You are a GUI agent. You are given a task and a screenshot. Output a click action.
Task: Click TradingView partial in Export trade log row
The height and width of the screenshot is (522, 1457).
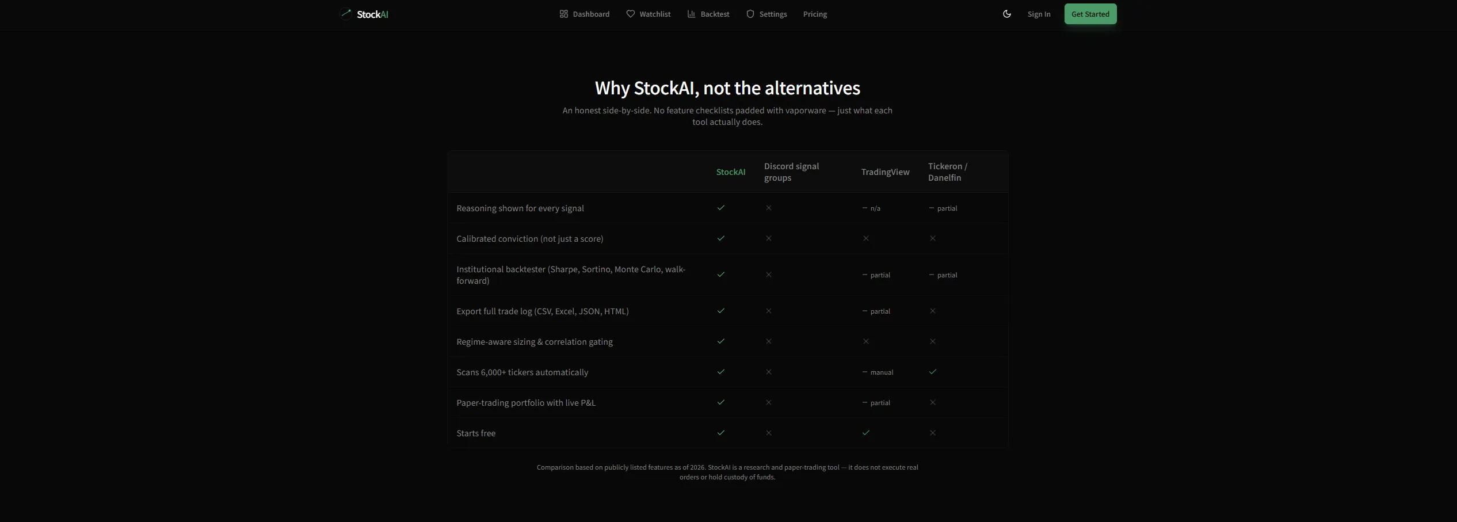(x=876, y=311)
